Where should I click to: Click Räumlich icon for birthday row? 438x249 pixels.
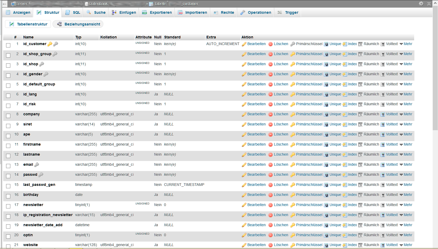(360, 195)
